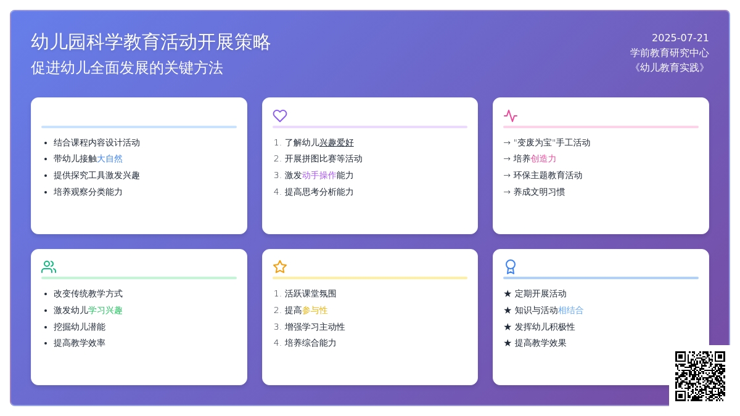This screenshot has width=740, height=416.
Task: Click the title 幼儿园科学教育活动开展策略
Action: pyautogui.click(x=150, y=42)
